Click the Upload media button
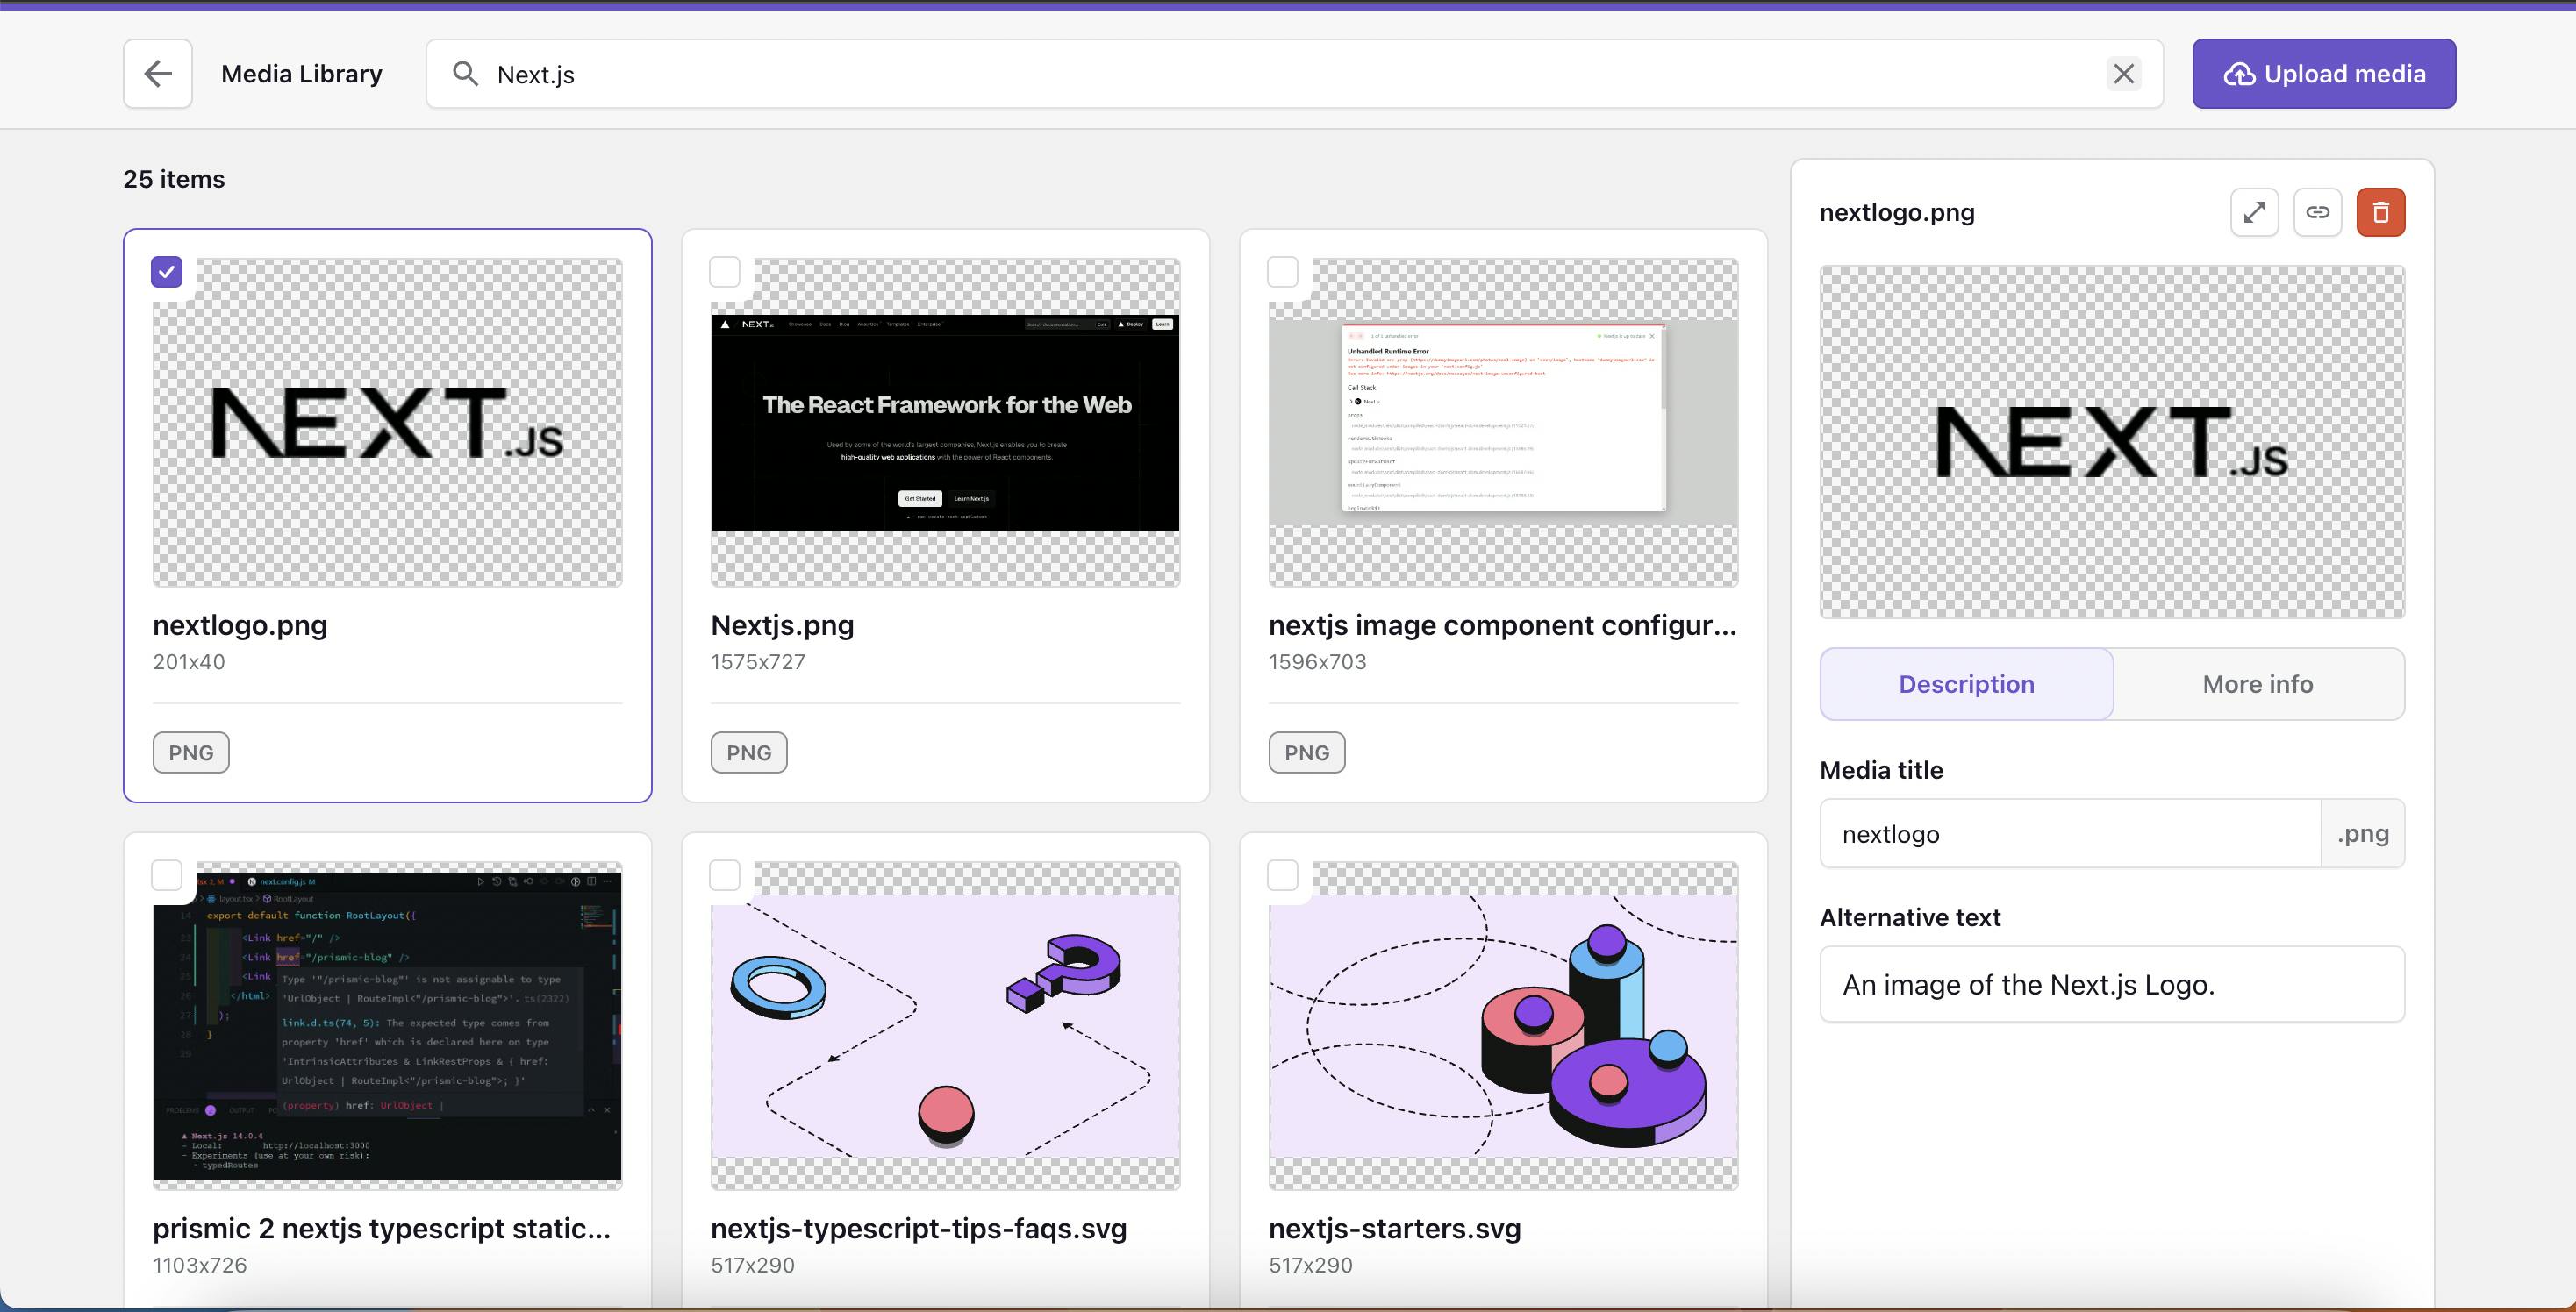The height and width of the screenshot is (1312, 2576). 2323,74
